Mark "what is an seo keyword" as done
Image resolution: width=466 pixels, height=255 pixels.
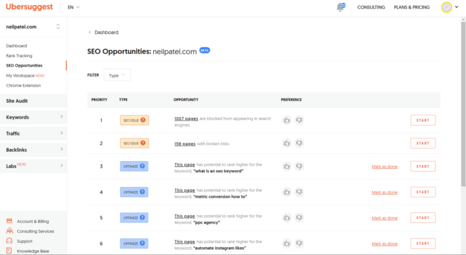point(384,166)
